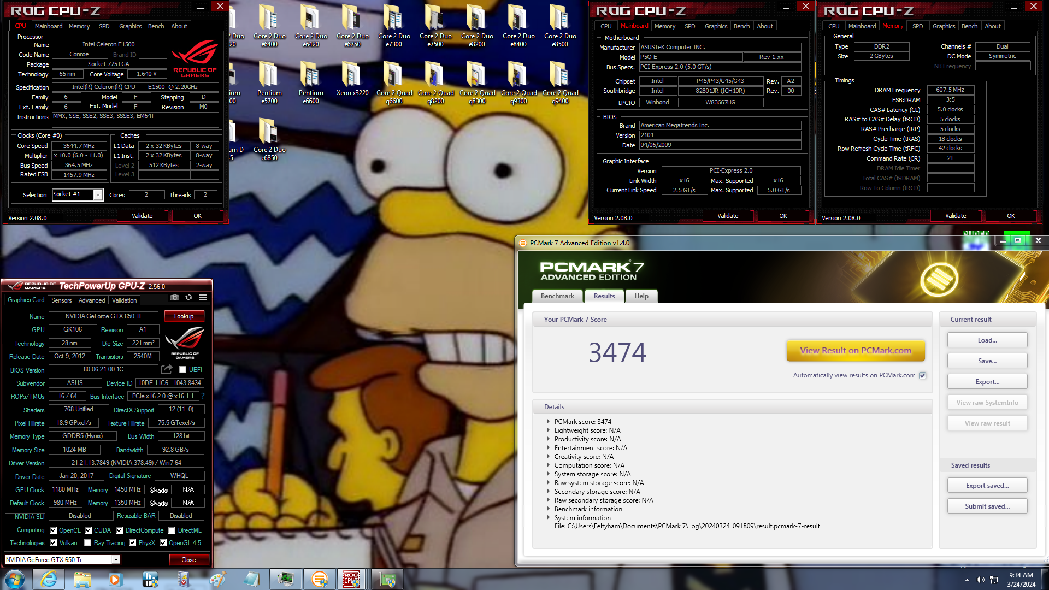Open the Core 2 Quad q6600 folder
This screenshot has height=590, width=1049.
(394, 82)
